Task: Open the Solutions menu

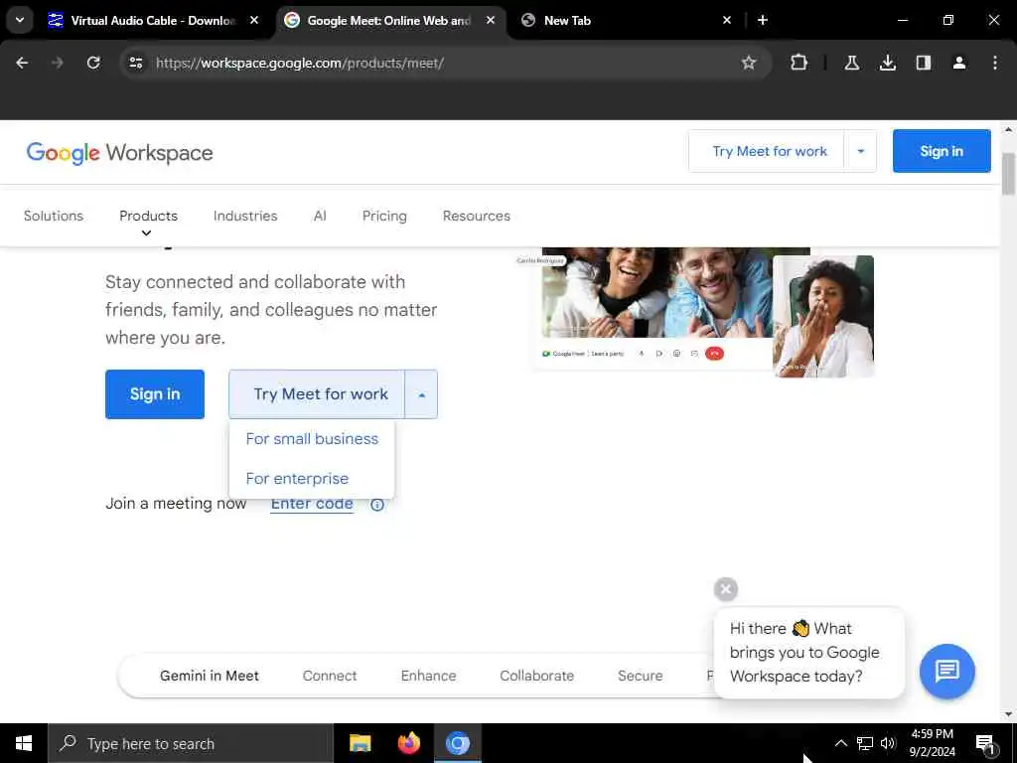Action: (54, 216)
